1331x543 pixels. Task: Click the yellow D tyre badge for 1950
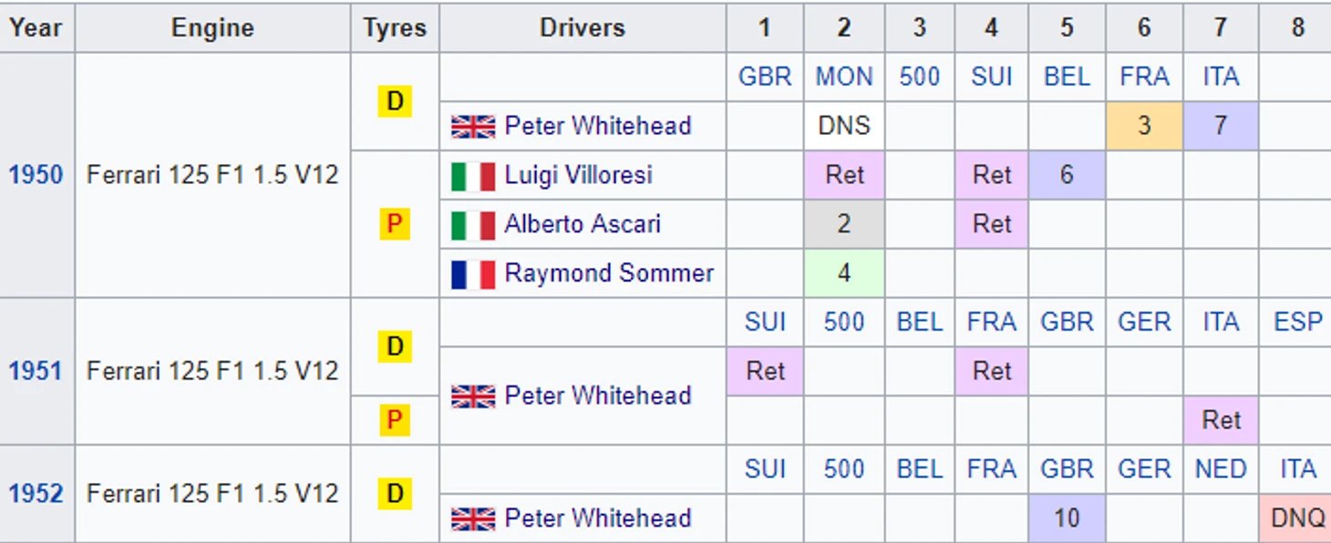(395, 101)
